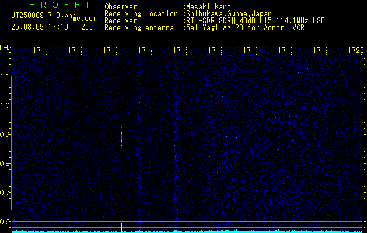Click the kHz axis unit label
This screenshot has height=233, width=367.
click(5, 48)
